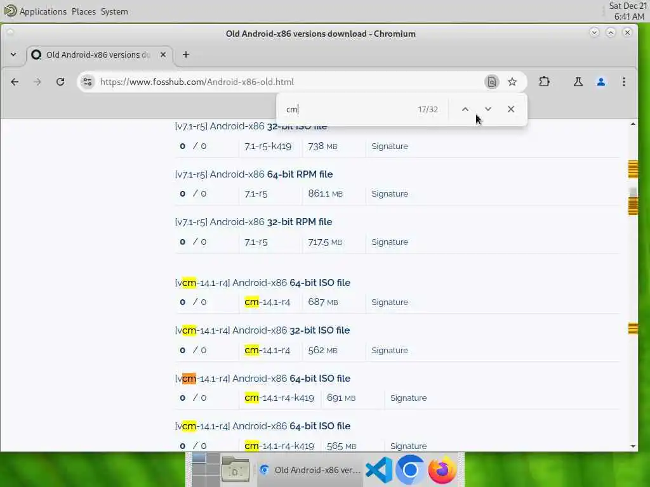
Task: Open the Extensions puzzle icon
Action: pos(544,82)
